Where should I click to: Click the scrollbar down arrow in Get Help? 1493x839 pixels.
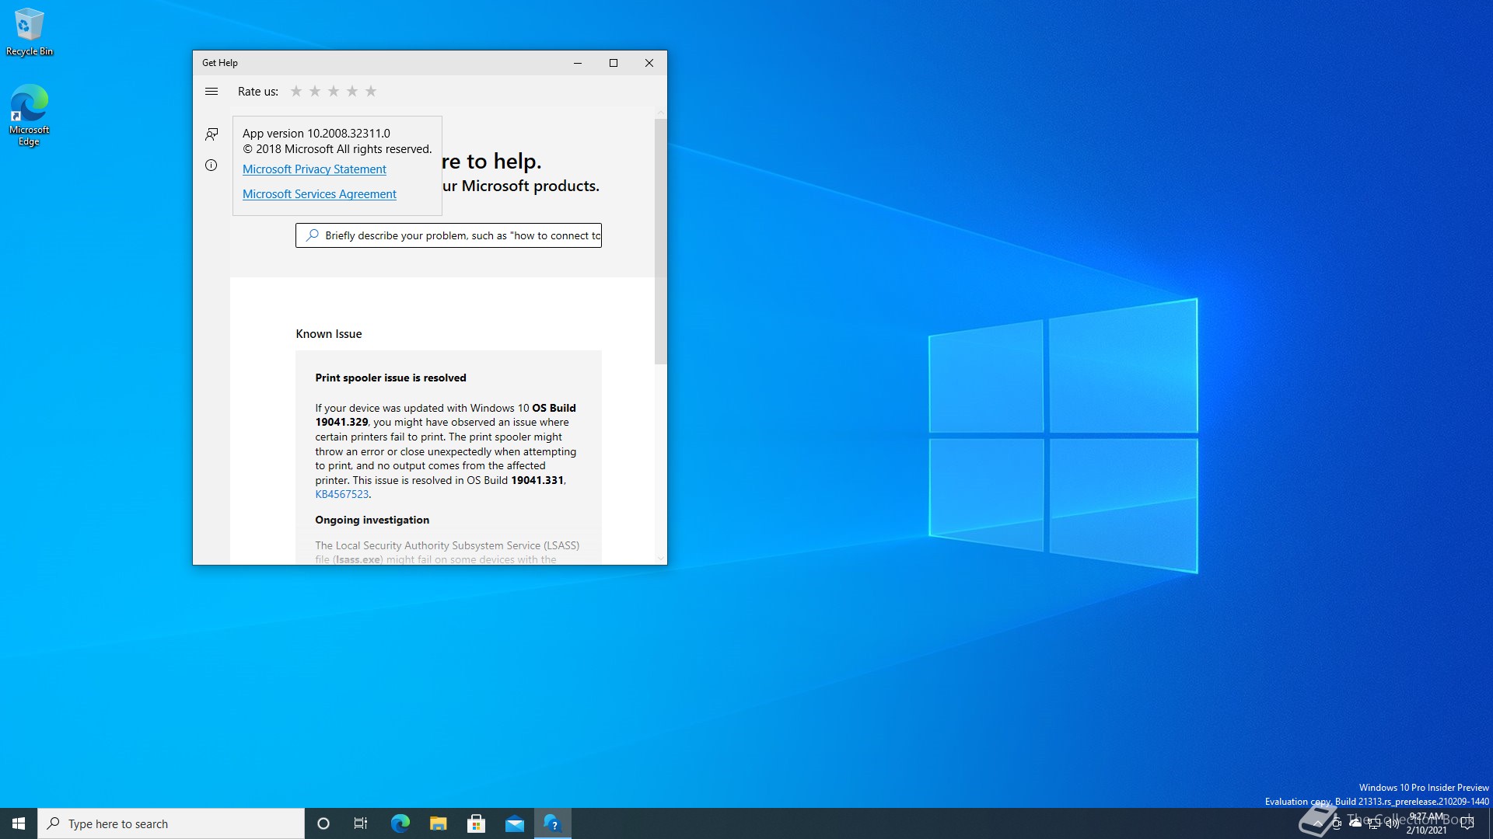(661, 559)
